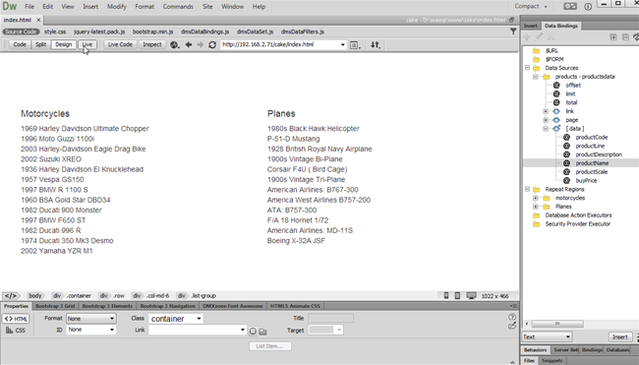Toggle Live view mode
This screenshot has width=639, height=365.
pos(87,44)
